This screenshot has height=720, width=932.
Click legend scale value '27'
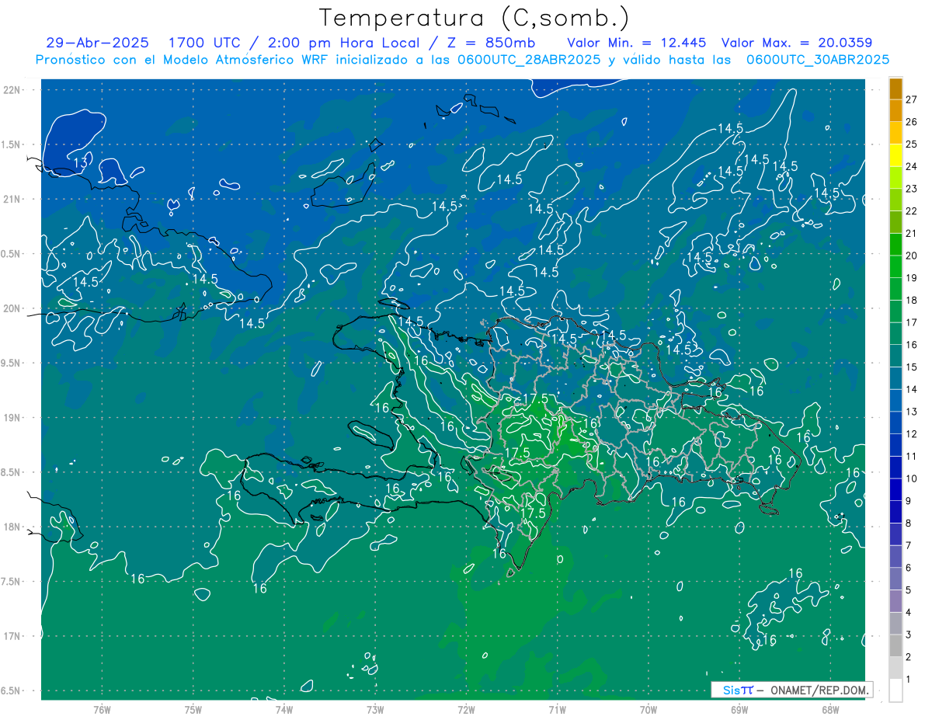pos(911,99)
